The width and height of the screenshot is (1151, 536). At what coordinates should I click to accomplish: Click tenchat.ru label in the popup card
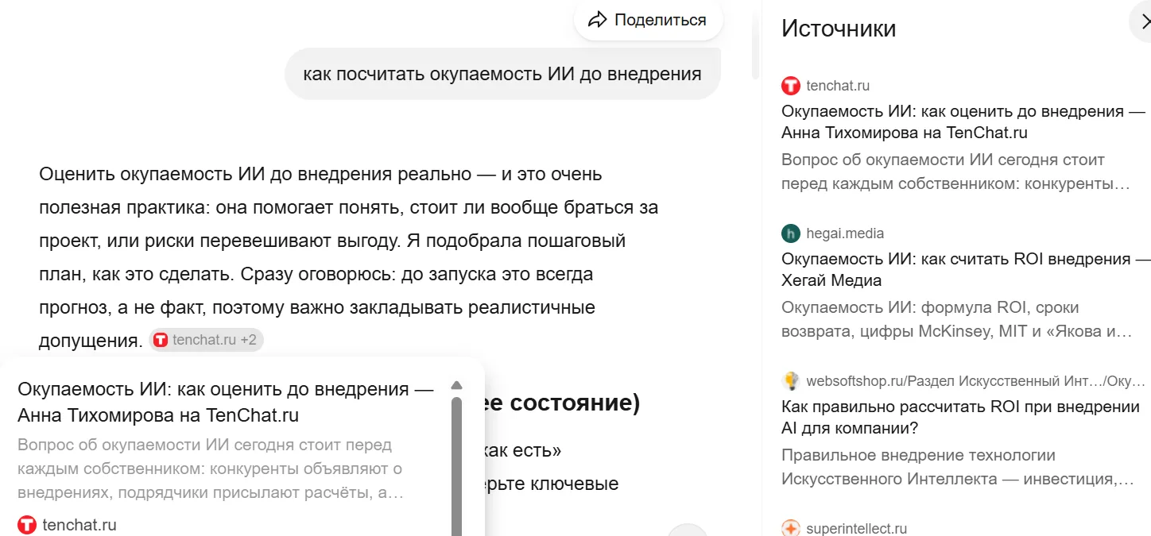(x=79, y=525)
